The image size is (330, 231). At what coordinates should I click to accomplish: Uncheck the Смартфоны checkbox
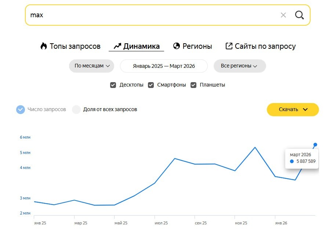click(x=151, y=85)
